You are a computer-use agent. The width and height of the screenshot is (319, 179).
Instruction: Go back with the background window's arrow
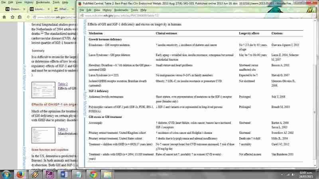coord(28,17)
